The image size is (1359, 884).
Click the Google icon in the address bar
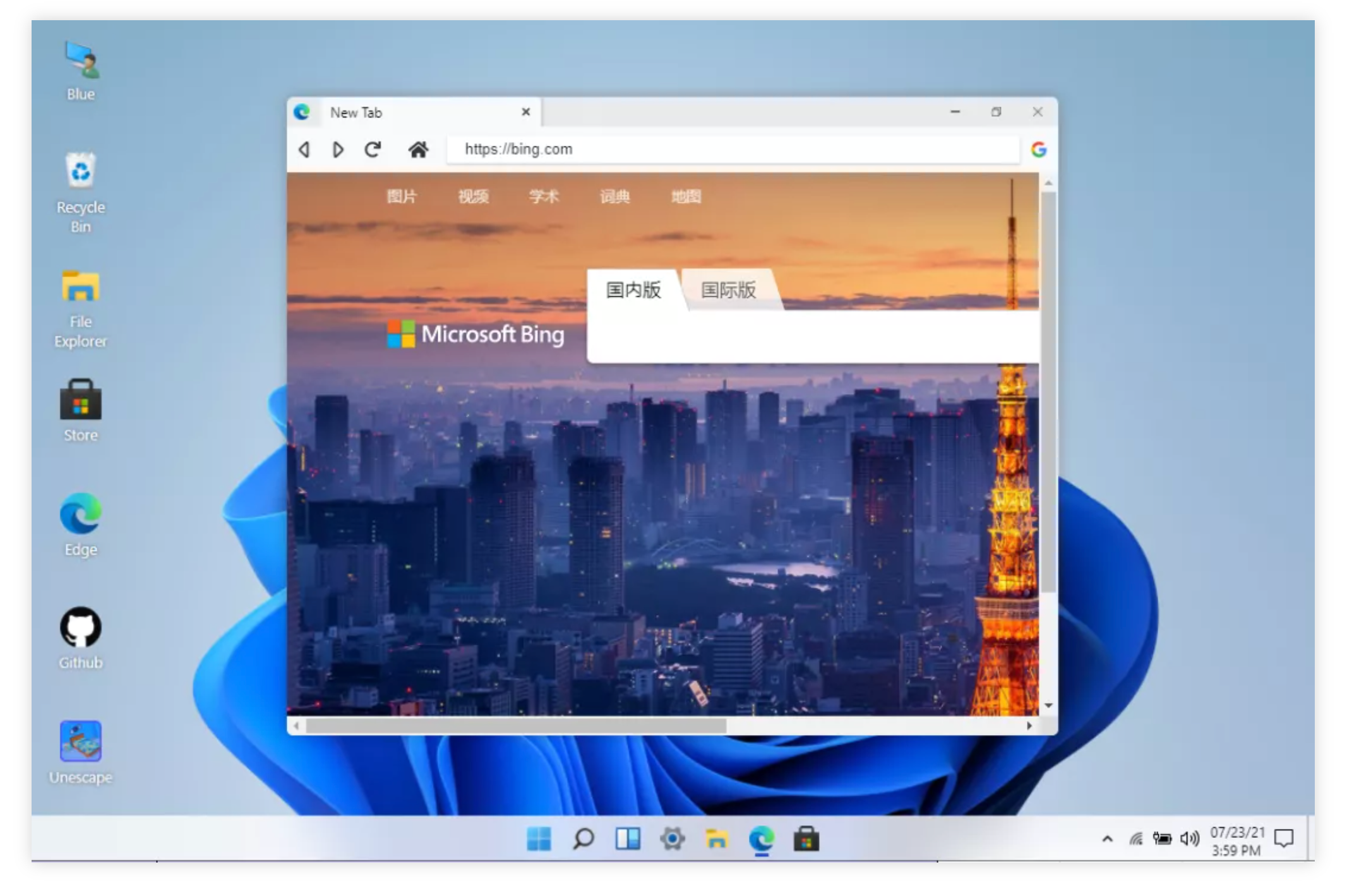click(x=1039, y=149)
